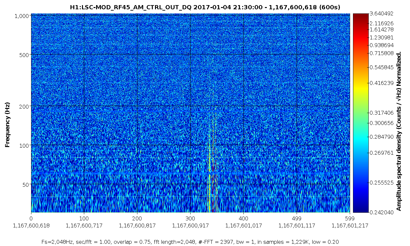
Task: Click colorbar value 0.300656
Action: (x=381, y=123)
